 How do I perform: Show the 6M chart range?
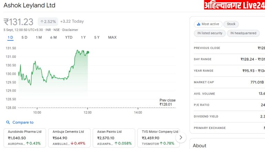coord(53,38)
